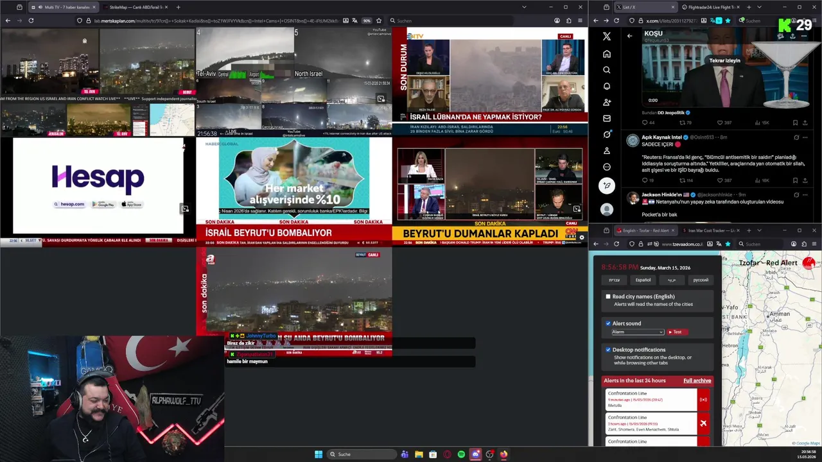Open the X follow-people icon
822x462 pixels.
pos(607,102)
